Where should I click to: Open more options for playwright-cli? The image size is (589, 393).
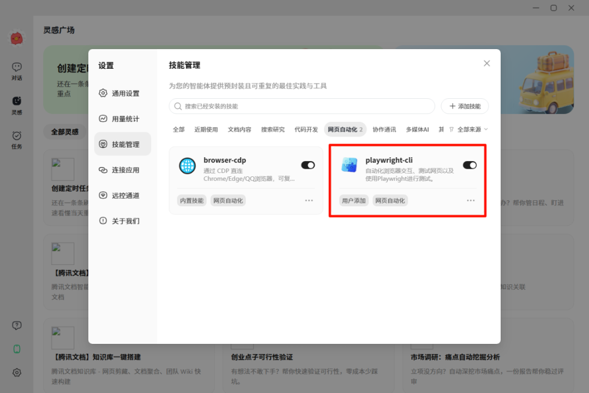click(471, 200)
